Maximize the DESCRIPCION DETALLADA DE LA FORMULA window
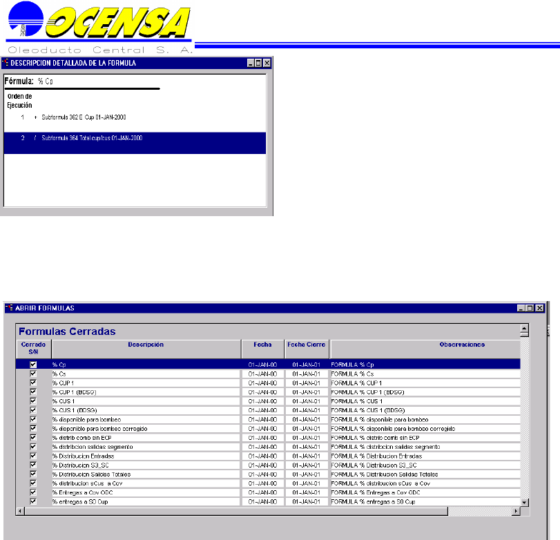Screen dimensions: 560x540 click(258, 64)
